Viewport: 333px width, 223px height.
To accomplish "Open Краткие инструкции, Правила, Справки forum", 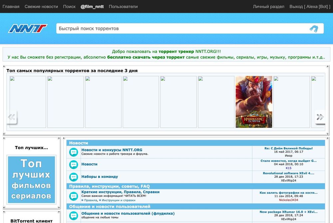I will point(121,192).
